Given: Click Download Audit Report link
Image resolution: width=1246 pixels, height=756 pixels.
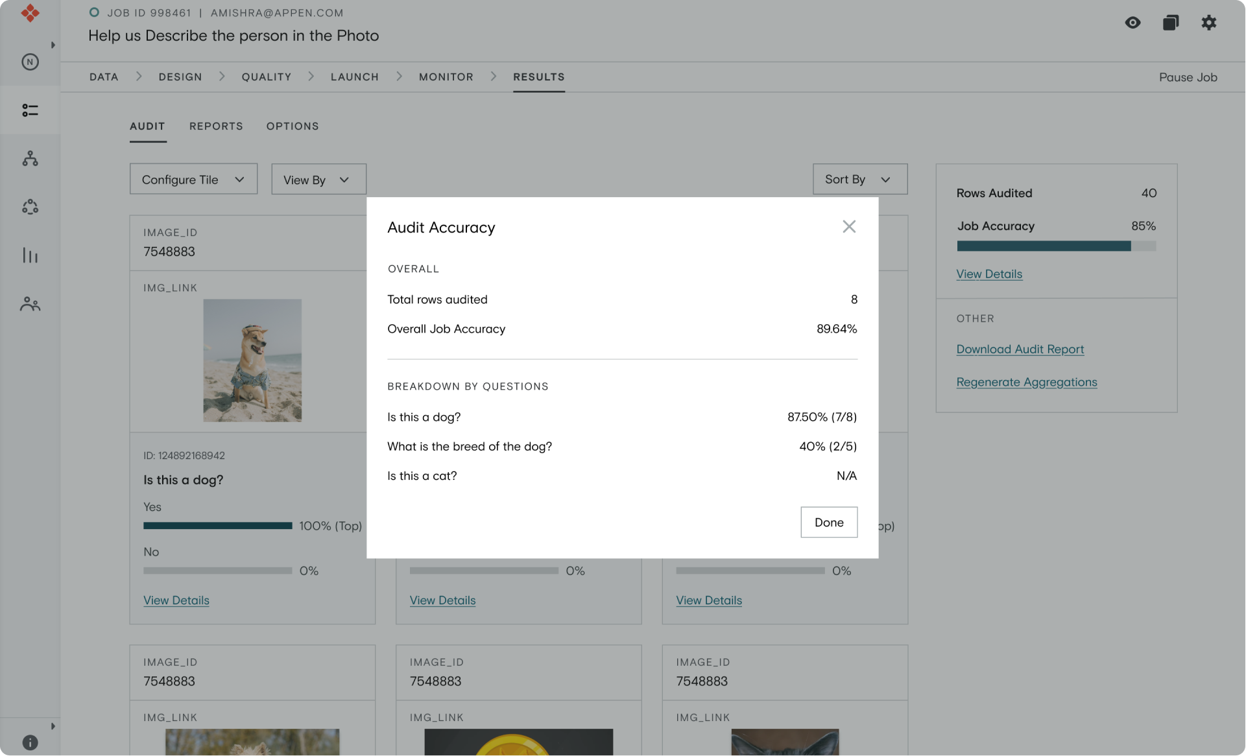Looking at the screenshot, I should [x=1020, y=349].
